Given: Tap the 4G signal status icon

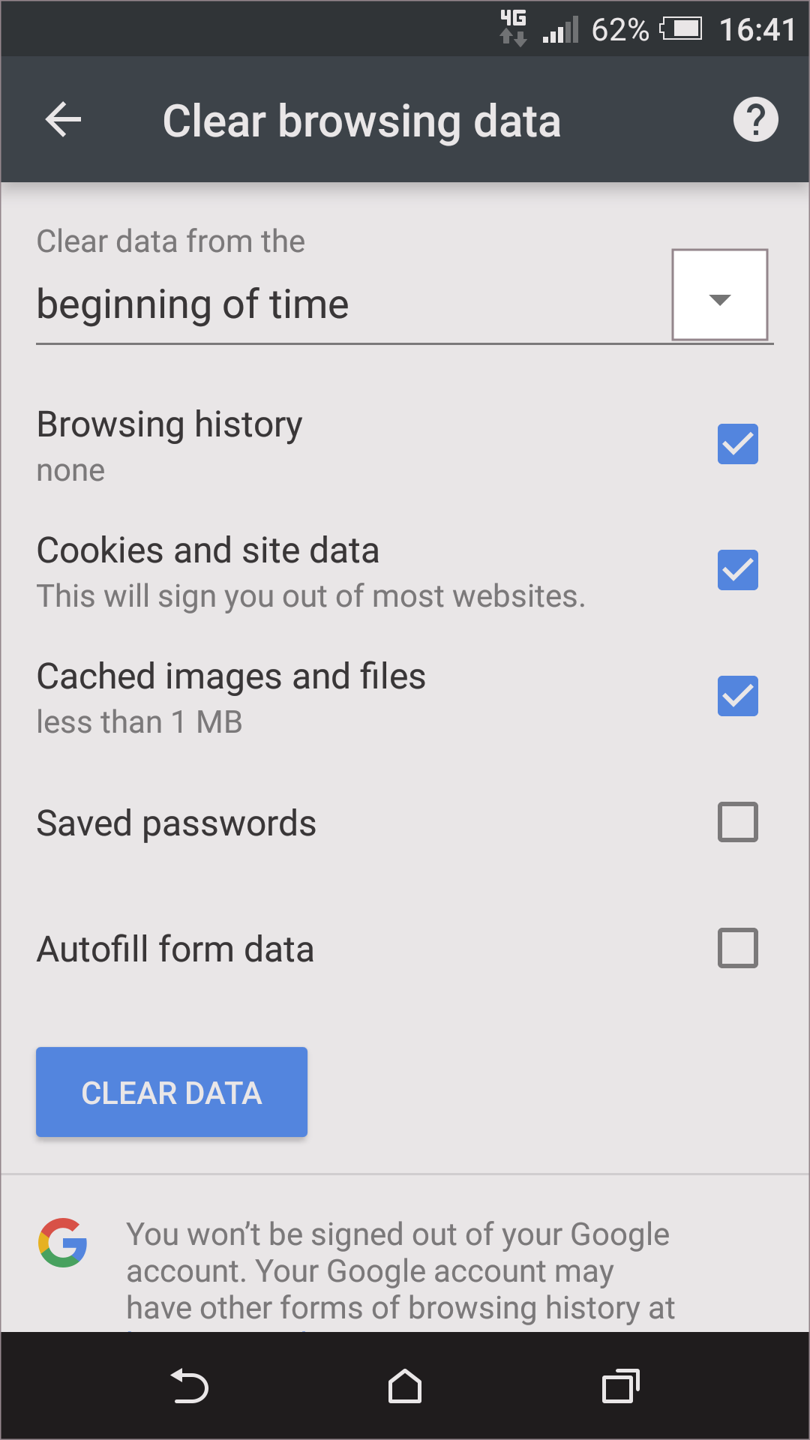Looking at the screenshot, I should click(514, 28).
